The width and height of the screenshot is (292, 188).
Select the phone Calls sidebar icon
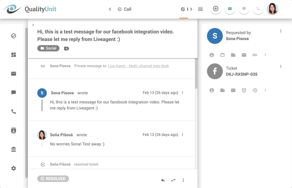click(x=13, y=111)
